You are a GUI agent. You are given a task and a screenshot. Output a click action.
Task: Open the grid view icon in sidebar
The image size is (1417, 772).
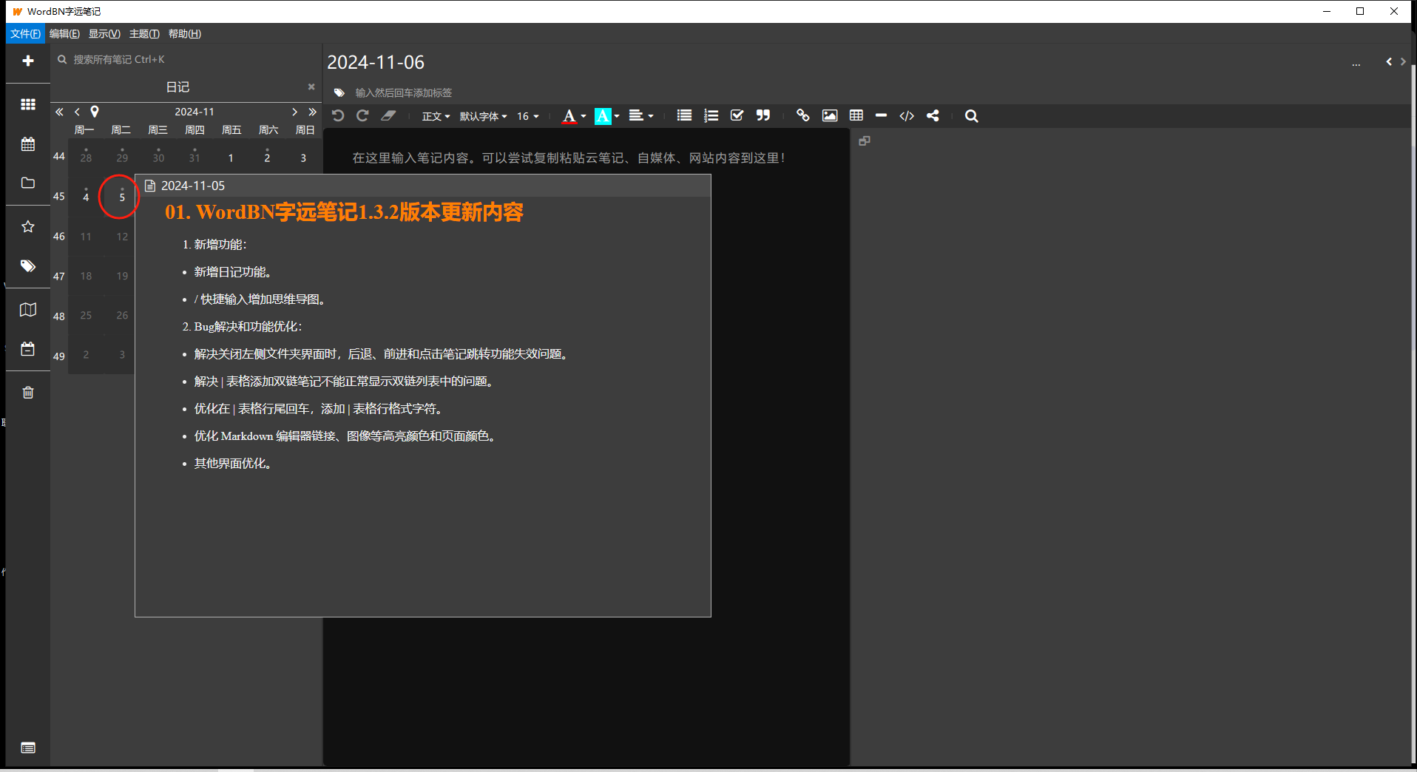(x=28, y=104)
